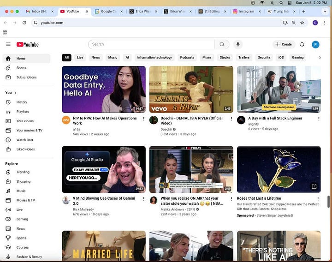Select the All category chip
The height and width of the screenshot is (262, 332).
click(x=66, y=57)
